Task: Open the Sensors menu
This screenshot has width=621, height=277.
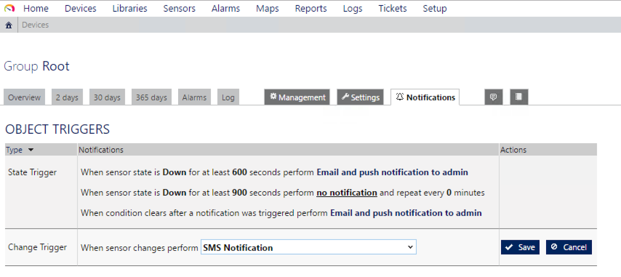Action: 179,9
